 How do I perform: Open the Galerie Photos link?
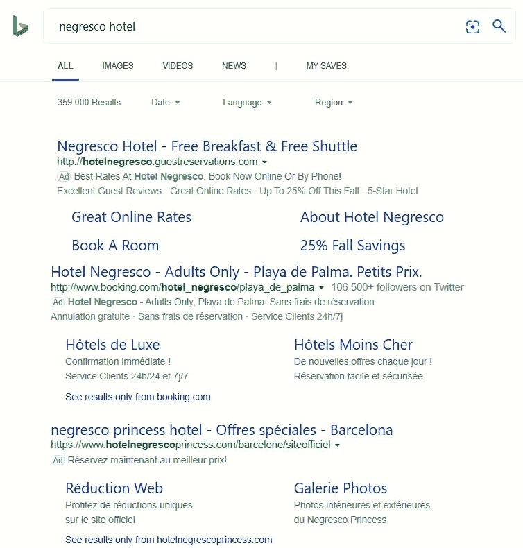click(340, 488)
